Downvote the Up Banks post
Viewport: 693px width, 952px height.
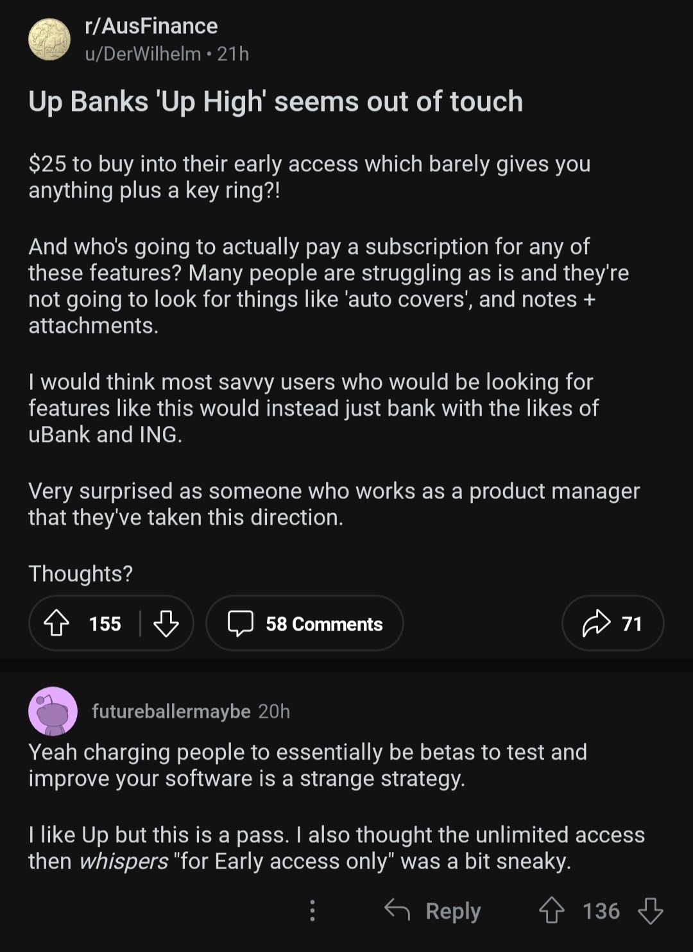(166, 623)
